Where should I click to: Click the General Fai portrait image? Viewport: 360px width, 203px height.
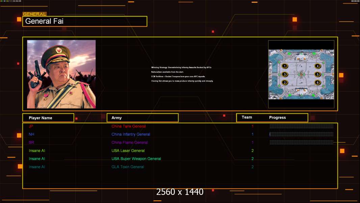click(x=61, y=74)
